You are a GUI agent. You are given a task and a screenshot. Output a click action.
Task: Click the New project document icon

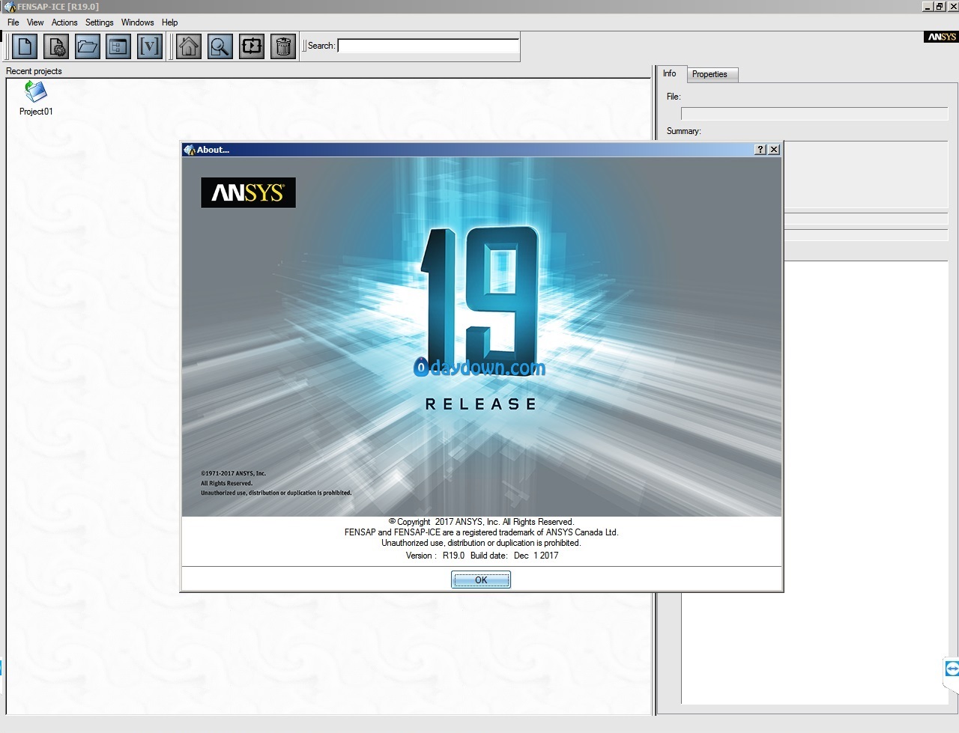pyautogui.click(x=25, y=46)
